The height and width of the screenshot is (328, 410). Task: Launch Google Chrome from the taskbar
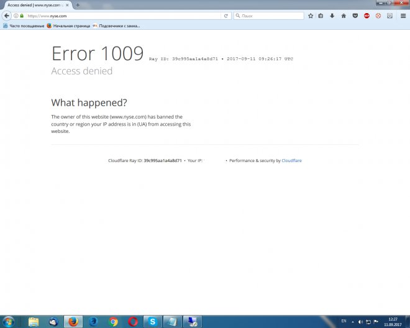[113, 321]
